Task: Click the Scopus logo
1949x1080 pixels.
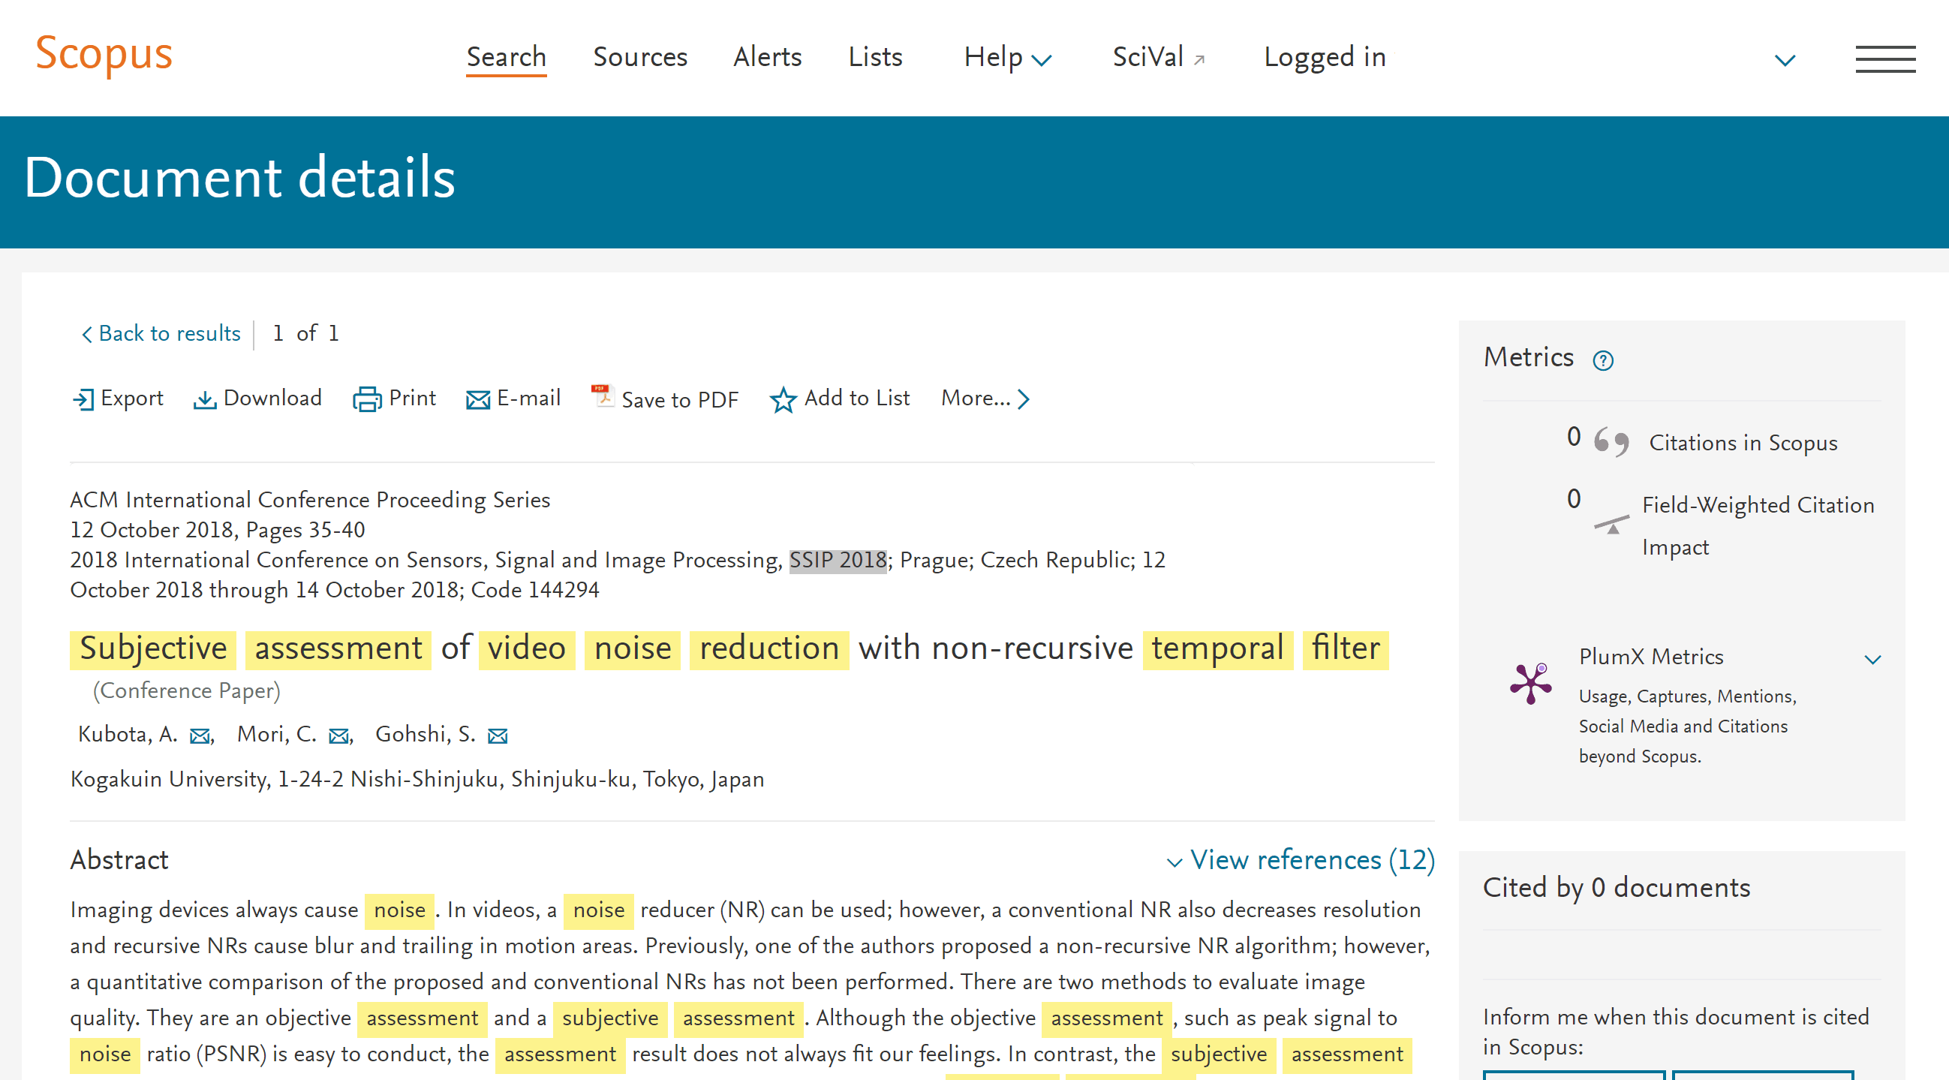Action: (x=104, y=55)
